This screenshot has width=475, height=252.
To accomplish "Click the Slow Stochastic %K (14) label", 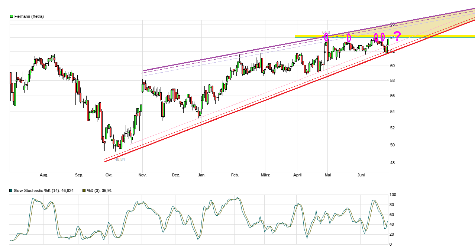I will click(43, 190).
